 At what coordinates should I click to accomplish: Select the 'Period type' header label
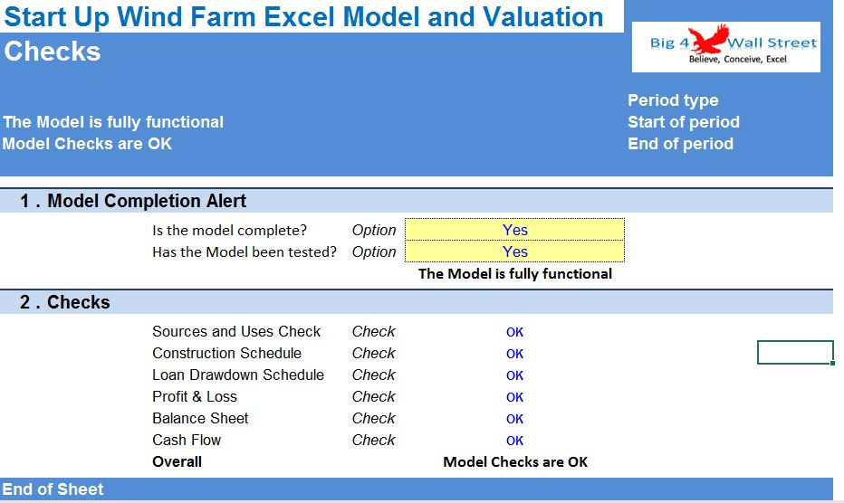(x=673, y=100)
